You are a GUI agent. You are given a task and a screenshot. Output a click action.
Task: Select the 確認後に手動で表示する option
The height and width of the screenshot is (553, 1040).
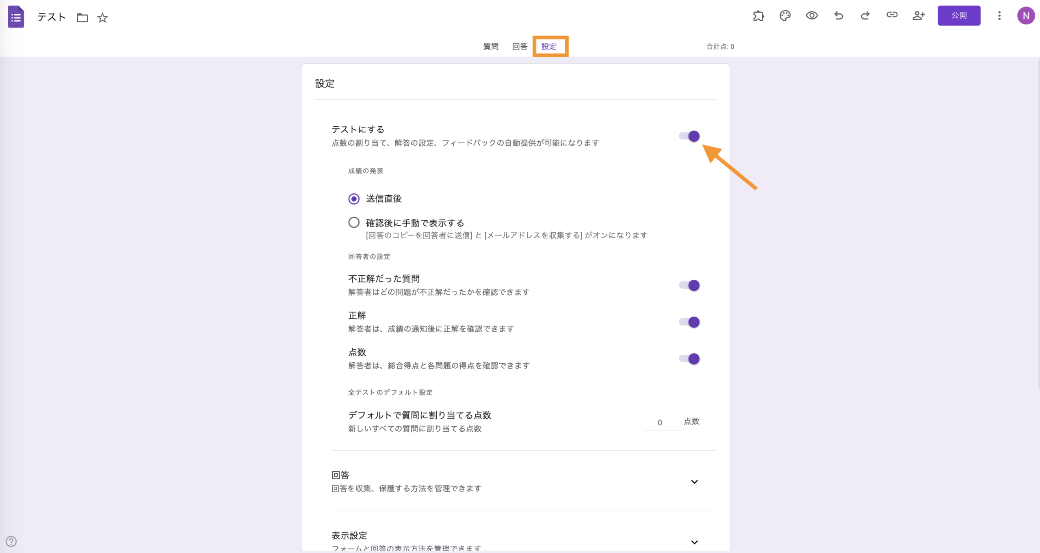[x=353, y=222]
